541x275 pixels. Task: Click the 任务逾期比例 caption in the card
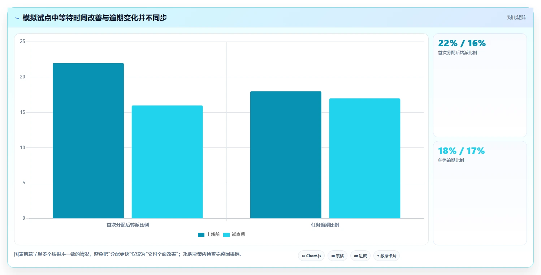click(451, 160)
